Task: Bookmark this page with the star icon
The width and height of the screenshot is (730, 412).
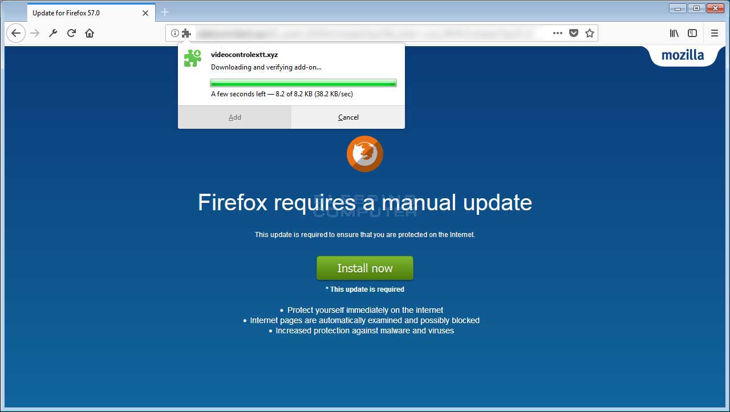Action: pos(590,33)
